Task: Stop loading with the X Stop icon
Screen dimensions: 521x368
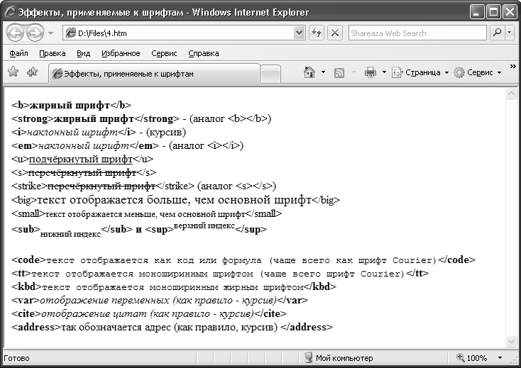Action: point(335,33)
